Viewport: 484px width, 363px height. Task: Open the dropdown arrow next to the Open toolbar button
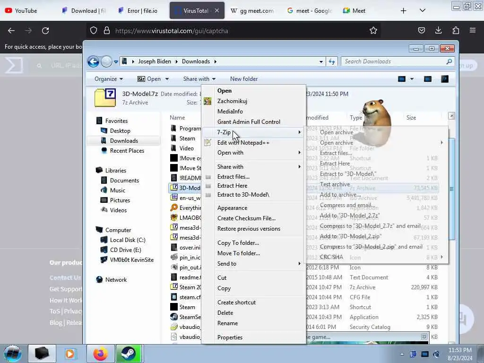click(167, 79)
